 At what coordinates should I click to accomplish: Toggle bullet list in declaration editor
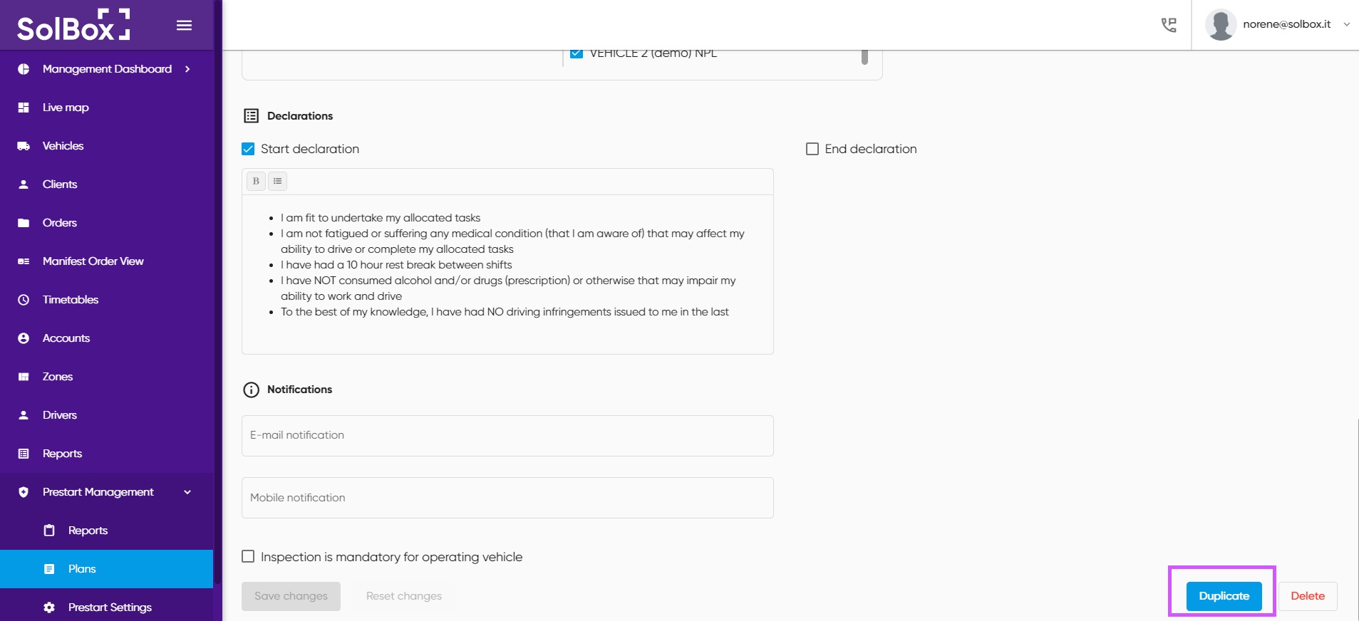pyautogui.click(x=277, y=181)
